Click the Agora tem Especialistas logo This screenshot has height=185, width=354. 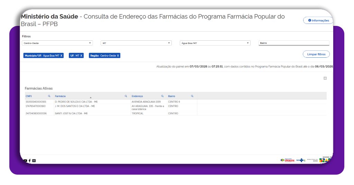tap(287, 160)
